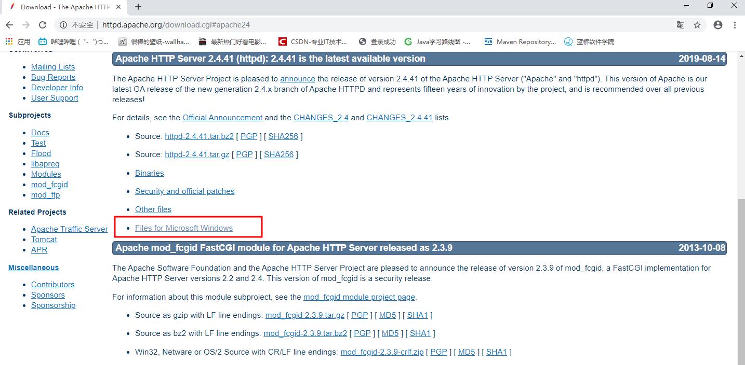Click the announce link in release paragraph
The height and width of the screenshot is (365, 745).
[298, 79]
